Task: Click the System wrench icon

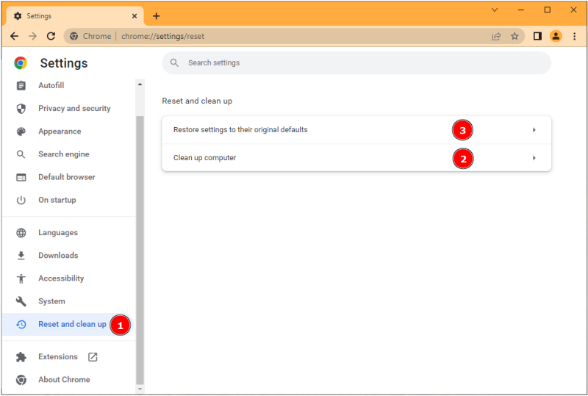Action: coord(21,301)
